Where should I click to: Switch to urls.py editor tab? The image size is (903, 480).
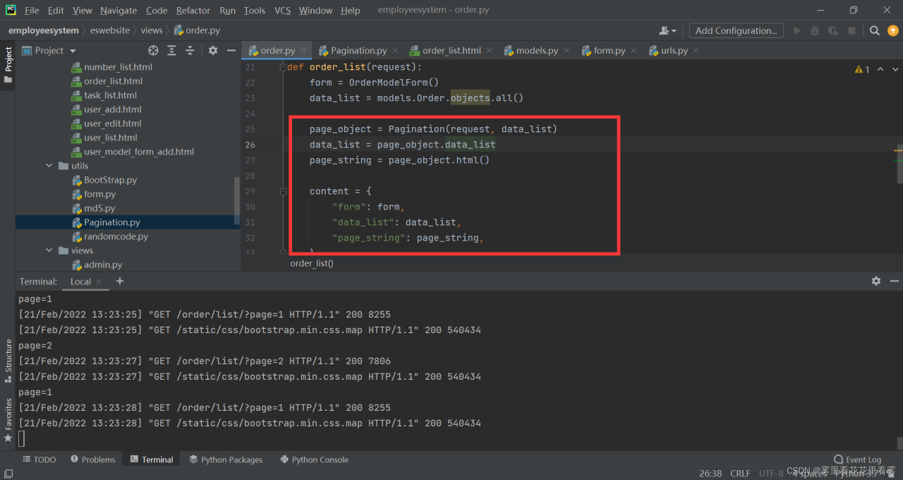[x=674, y=51]
